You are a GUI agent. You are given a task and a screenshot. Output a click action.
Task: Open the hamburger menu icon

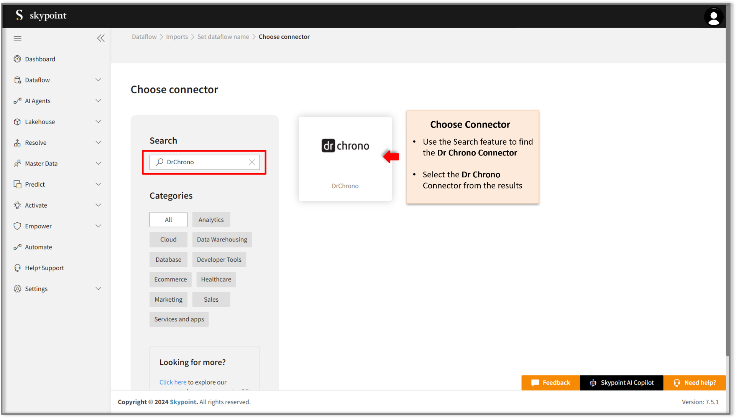(x=18, y=38)
